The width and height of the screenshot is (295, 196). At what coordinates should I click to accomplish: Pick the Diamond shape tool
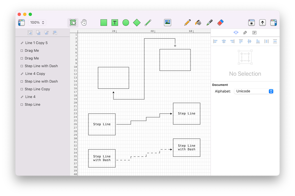(x=137, y=23)
